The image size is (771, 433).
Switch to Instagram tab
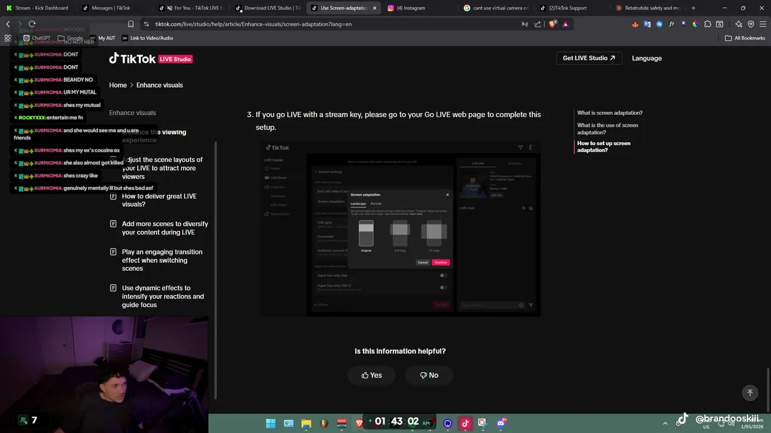419,8
